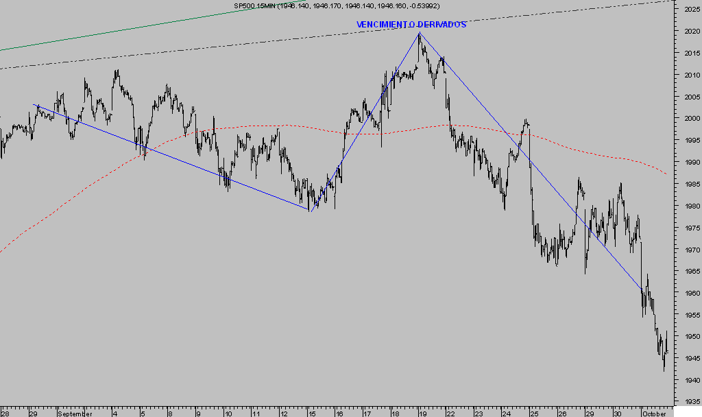
Task: Click the September label on date axis
Action: (75, 414)
